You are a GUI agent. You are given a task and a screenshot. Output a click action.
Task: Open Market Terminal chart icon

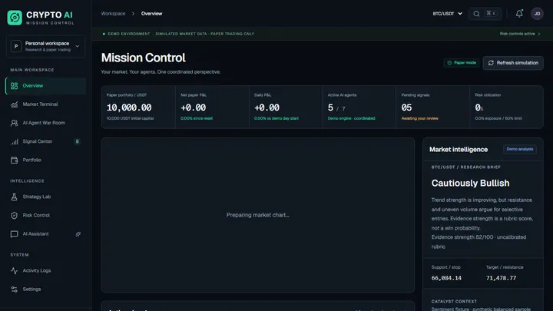click(14, 104)
